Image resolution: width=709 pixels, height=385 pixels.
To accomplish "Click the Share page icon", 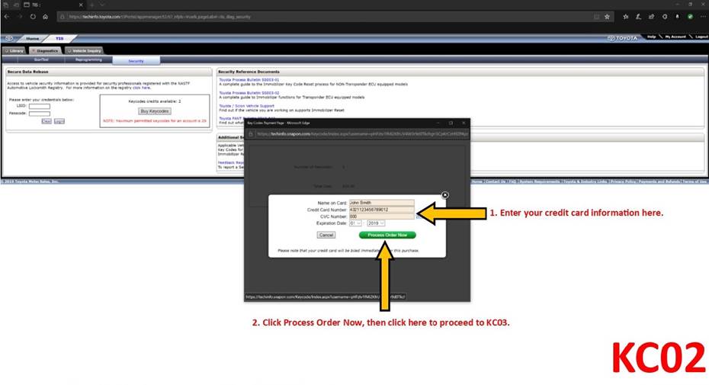I will 652,17.
